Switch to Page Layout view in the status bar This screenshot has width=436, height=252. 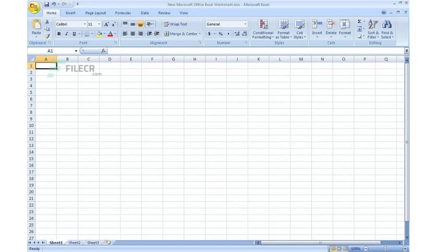(x=339, y=249)
